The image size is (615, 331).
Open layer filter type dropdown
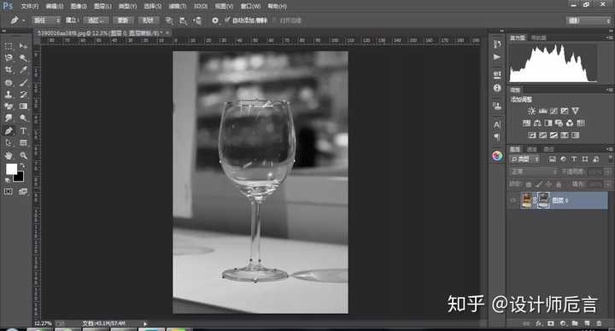tap(524, 159)
